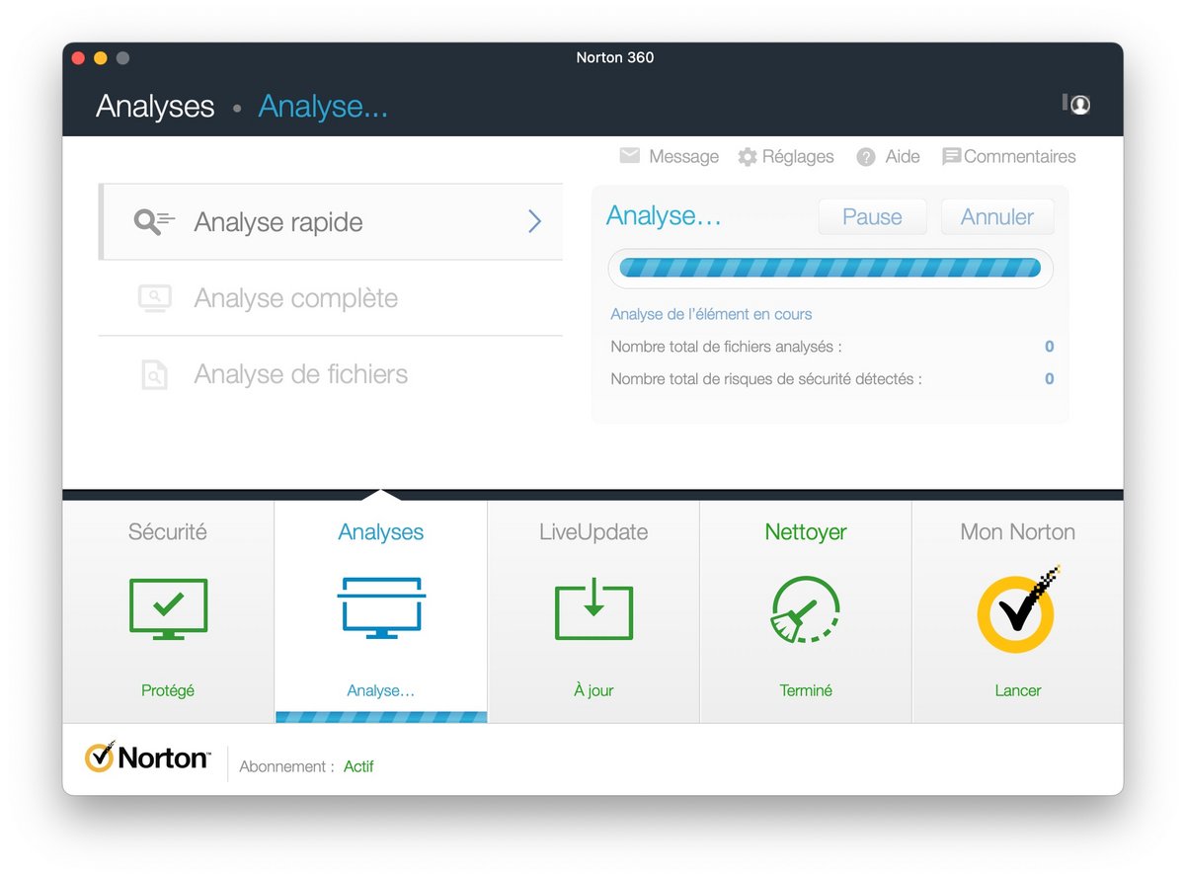The width and height of the screenshot is (1185, 878).
Task: Select the Analyse rapide option
Action: (332, 222)
